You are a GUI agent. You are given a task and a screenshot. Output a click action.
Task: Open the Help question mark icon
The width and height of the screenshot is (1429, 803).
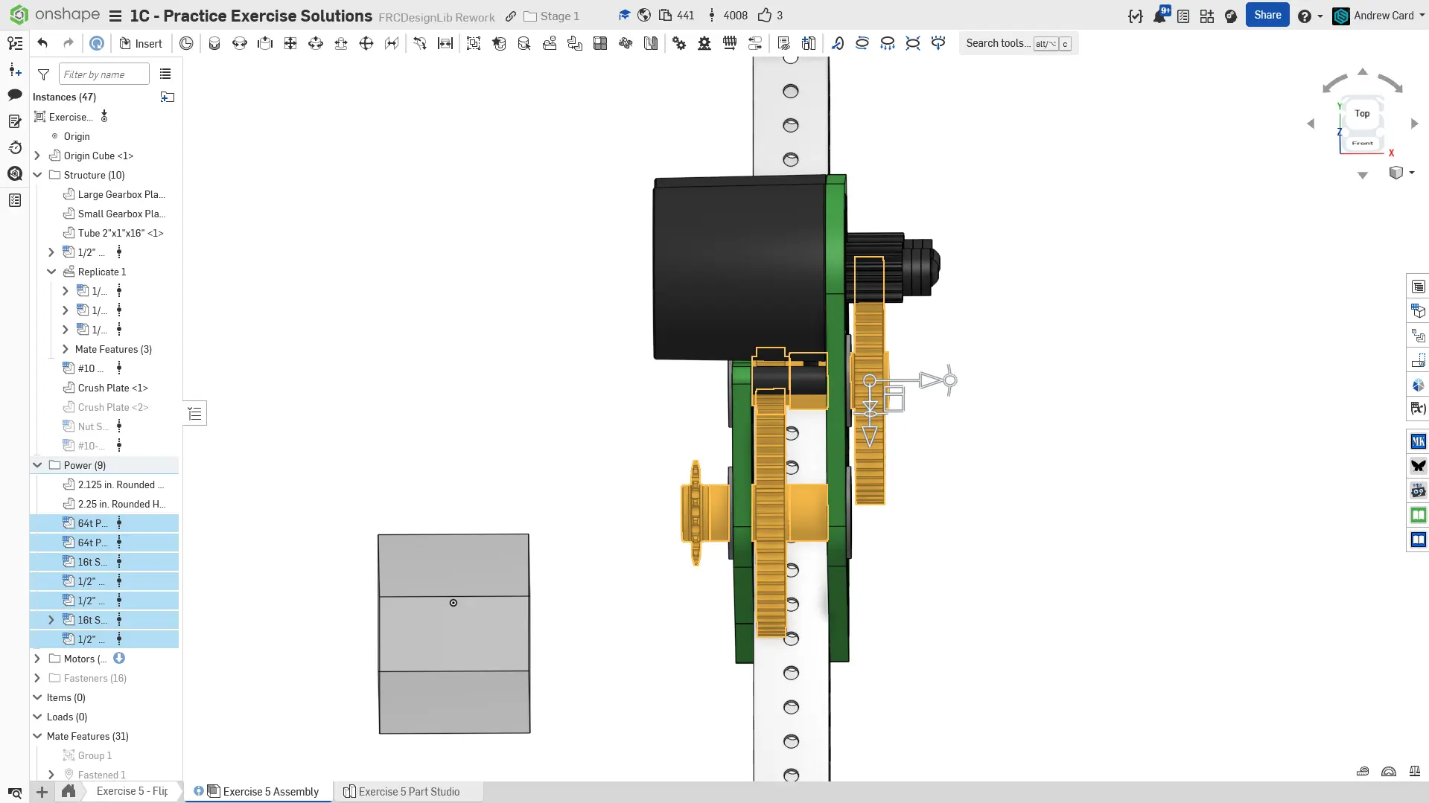point(1304,16)
